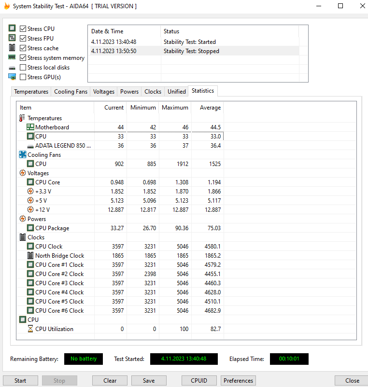Image resolution: width=368 pixels, height=387 pixels.
Task: Click the Item column header
Action: pyautogui.click(x=55, y=108)
